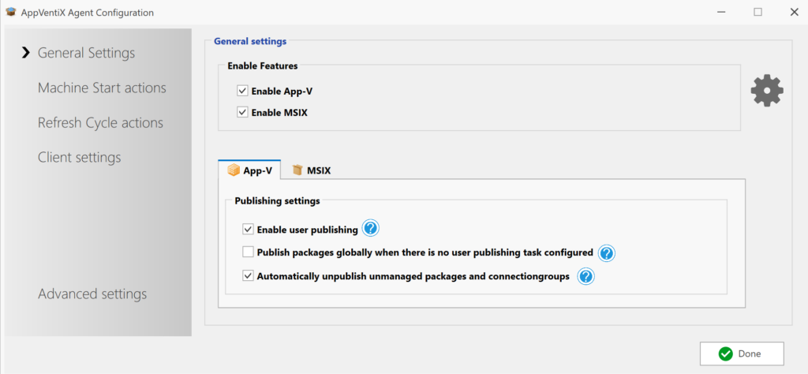Click the large gear settings icon
The image size is (808, 374).
tap(766, 92)
